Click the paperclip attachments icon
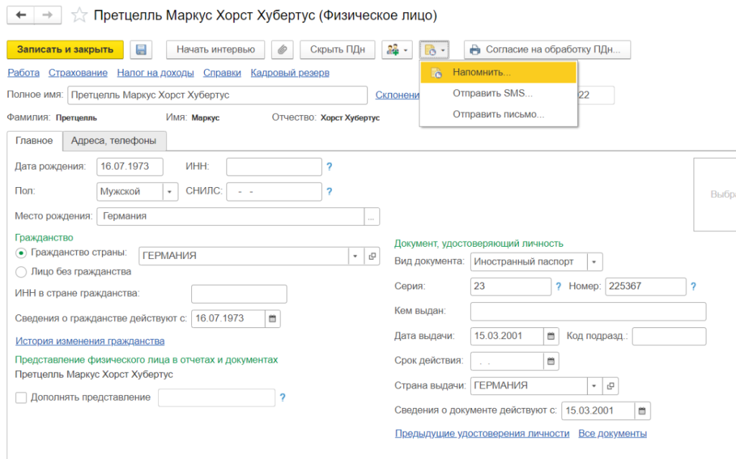This screenshot has width=736, height=459. pos(282,50)
